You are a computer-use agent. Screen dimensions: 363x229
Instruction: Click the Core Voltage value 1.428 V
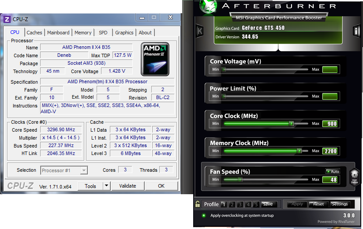(117, 71)
